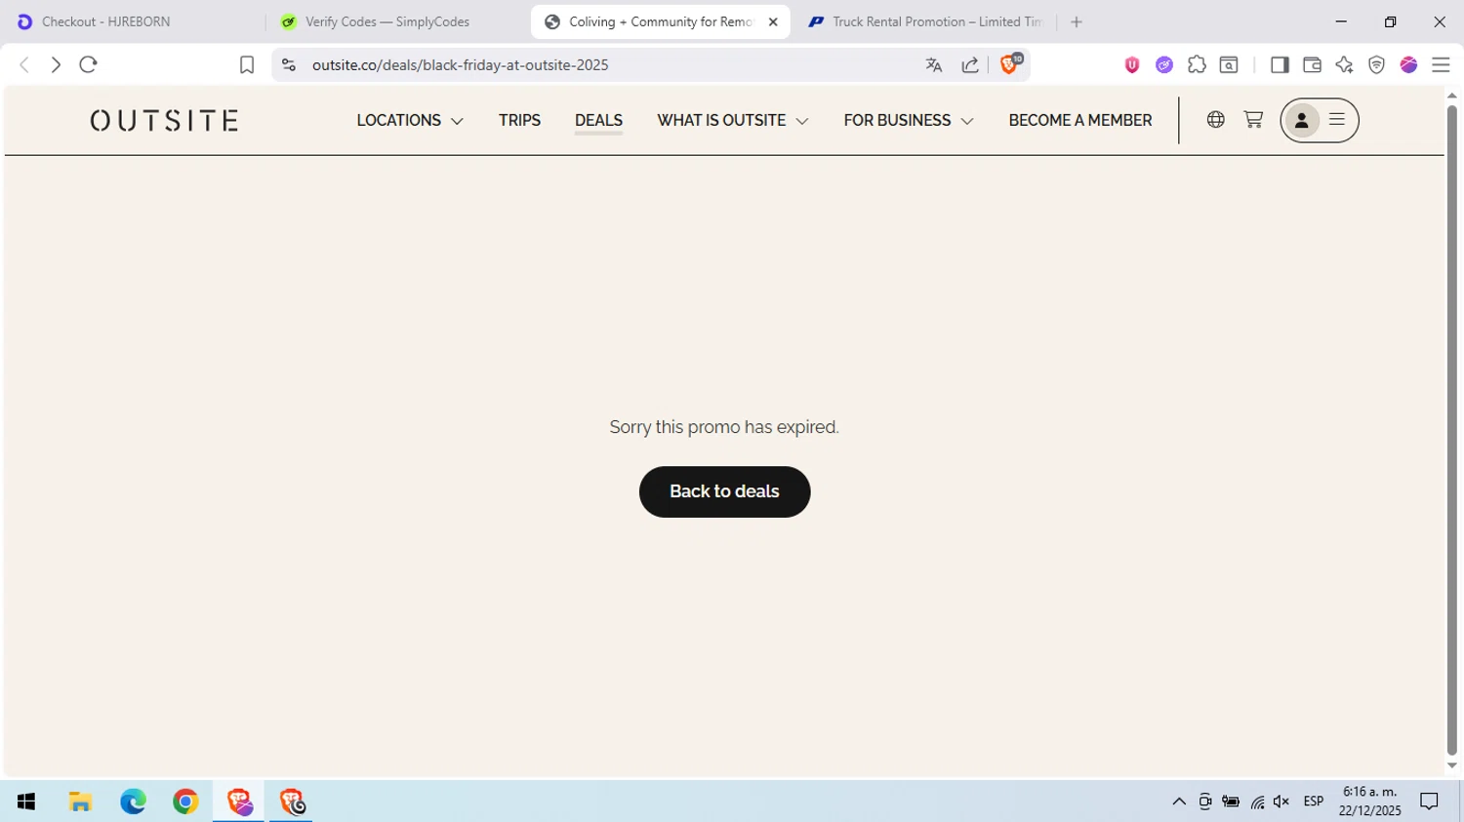1464x822 pixels.
Task: Switch to Truck Rental Promotion tab
Action: [x=925, y=21]
